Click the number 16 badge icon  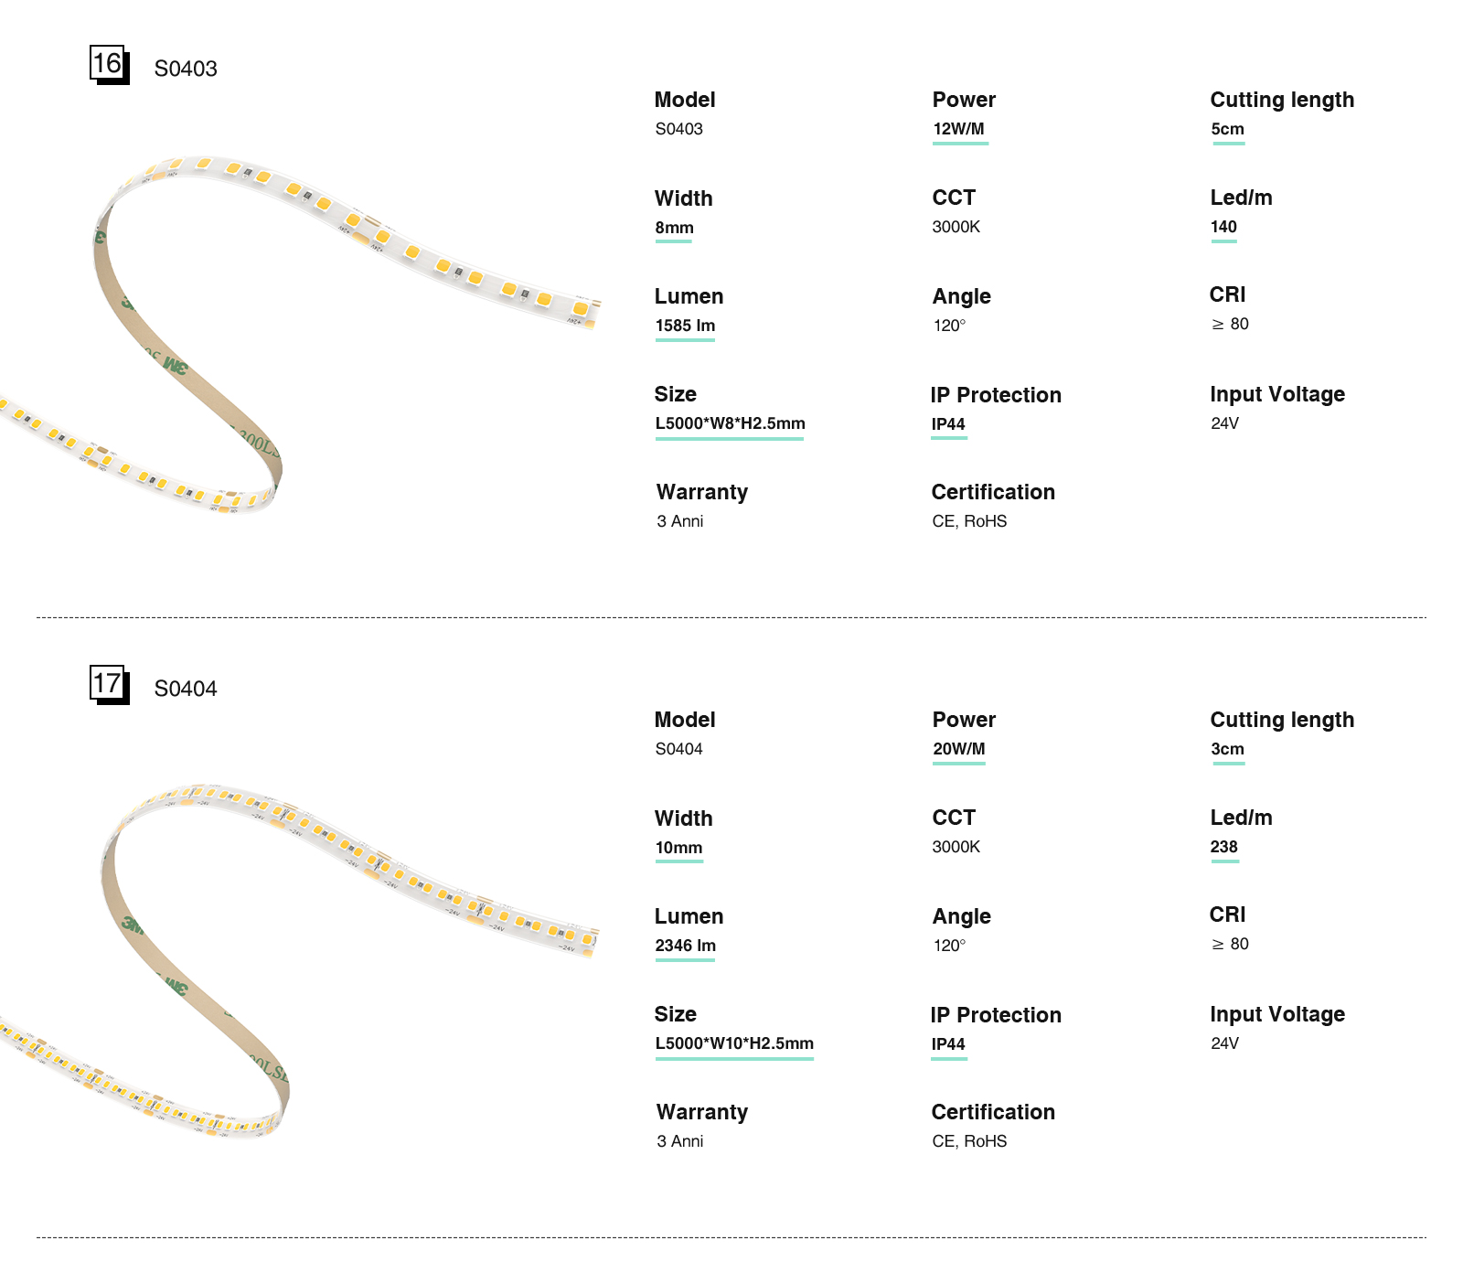(109, 64)
